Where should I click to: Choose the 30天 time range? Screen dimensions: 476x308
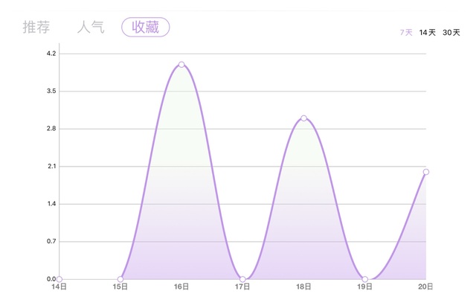[451, 33]
